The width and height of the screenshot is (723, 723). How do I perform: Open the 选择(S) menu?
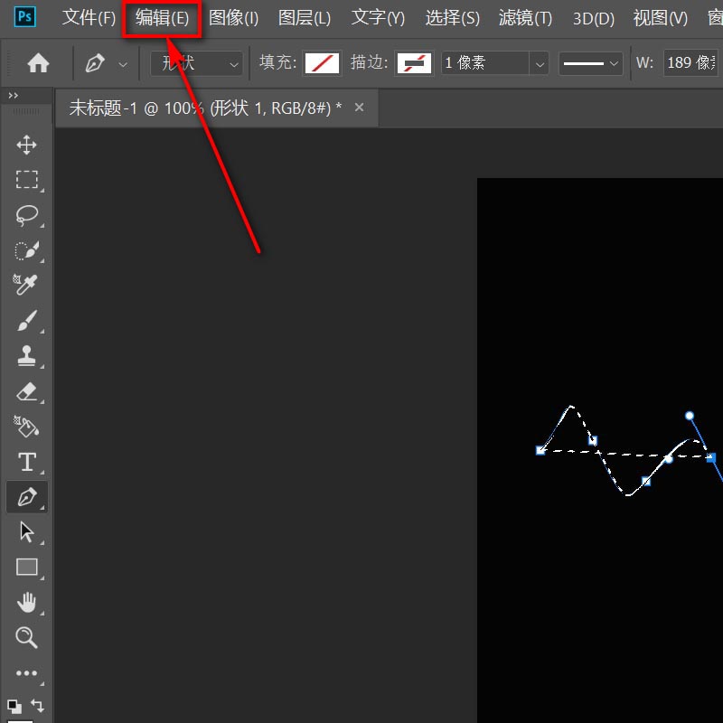[453, 18]
